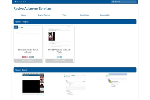
Task: Click the struck-through $100.00 price
Action: [x=25, y=57]
